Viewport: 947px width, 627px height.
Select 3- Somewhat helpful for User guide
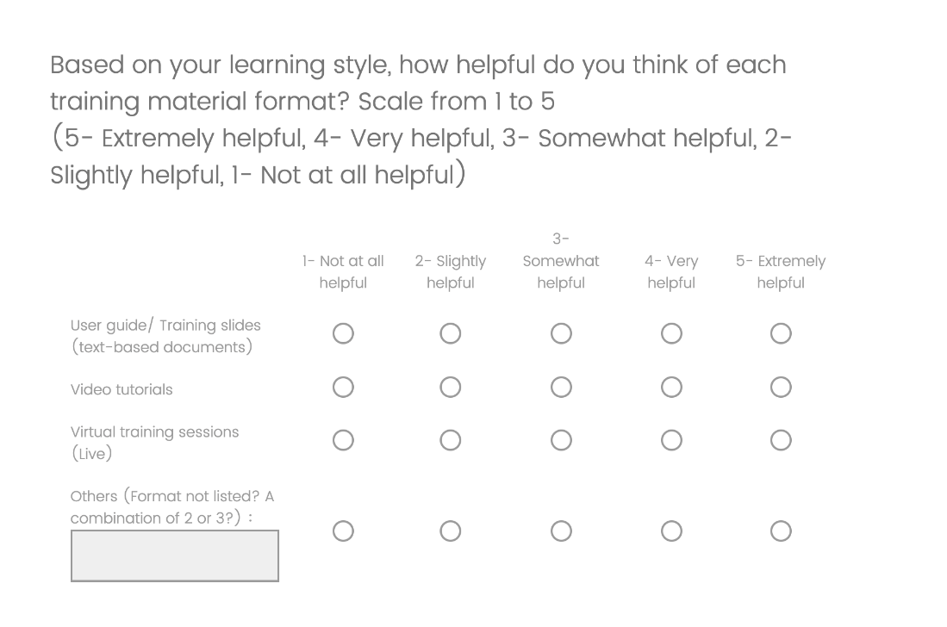coord(561,333)
